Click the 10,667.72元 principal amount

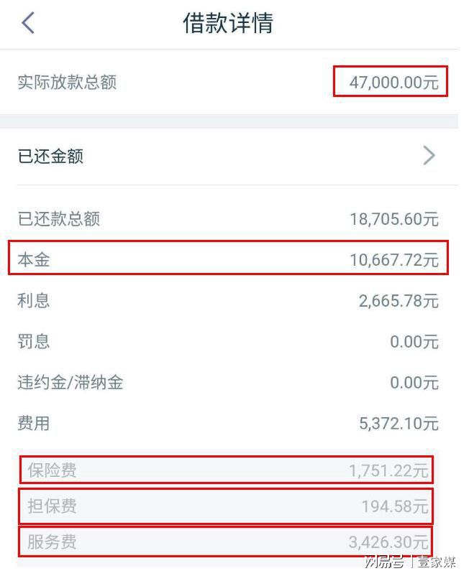(x=393, y=259)
